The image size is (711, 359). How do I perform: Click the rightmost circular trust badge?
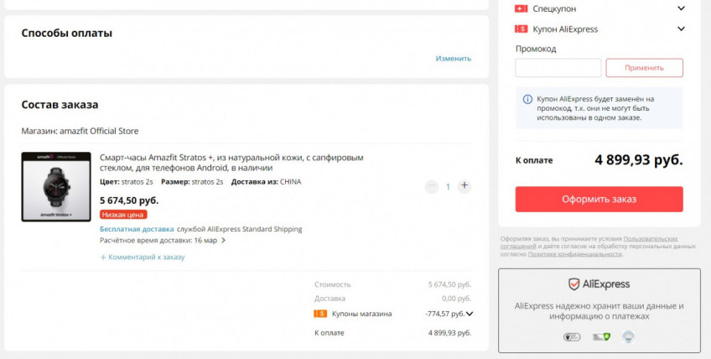(x=627, y=337)
